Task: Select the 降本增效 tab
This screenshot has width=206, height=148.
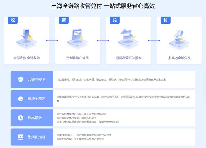Action: click(x=32, y=118)
